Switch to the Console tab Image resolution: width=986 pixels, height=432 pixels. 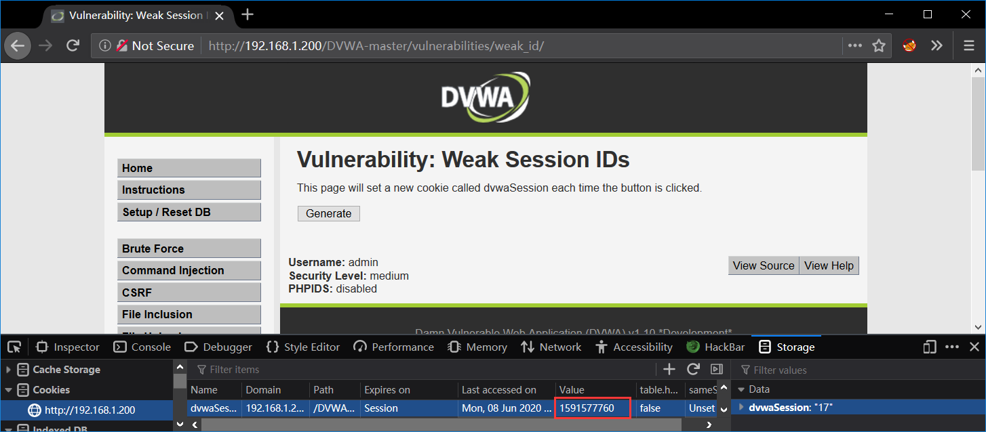(142, 347)
